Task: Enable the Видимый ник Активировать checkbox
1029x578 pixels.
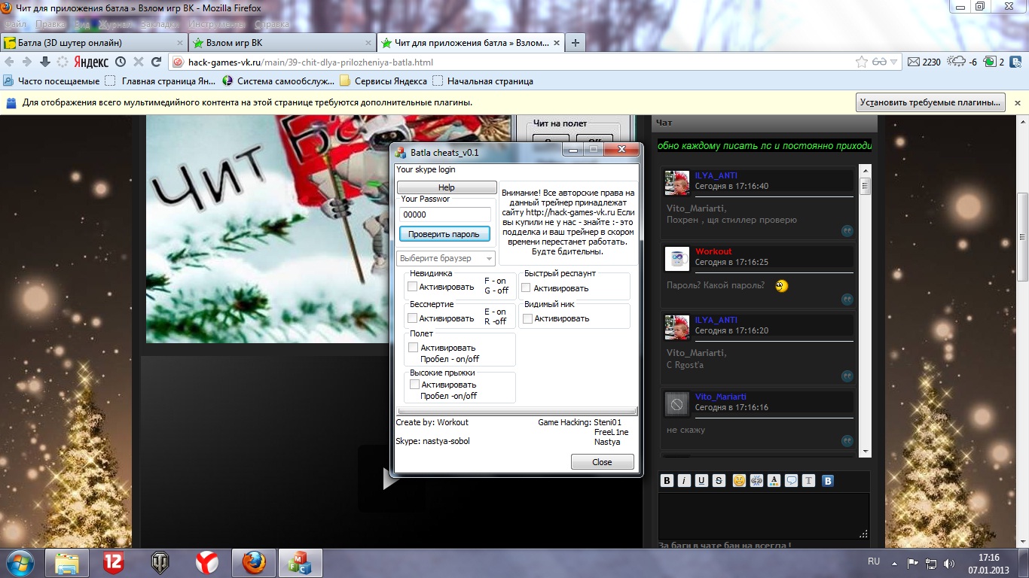Action: (527, 318)
